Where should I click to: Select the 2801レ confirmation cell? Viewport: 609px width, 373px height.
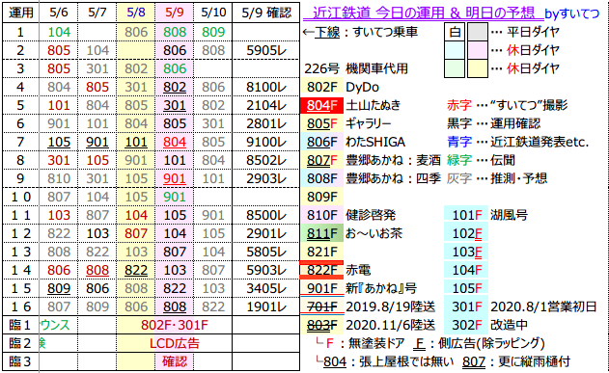266,123
